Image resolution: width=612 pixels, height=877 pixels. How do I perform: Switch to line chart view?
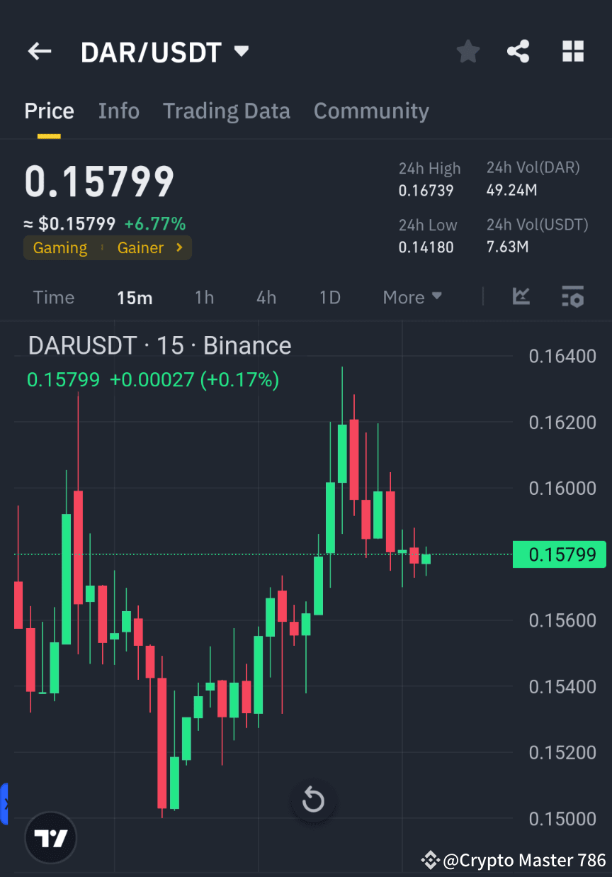pyautogui.click(x=521, y=296)
